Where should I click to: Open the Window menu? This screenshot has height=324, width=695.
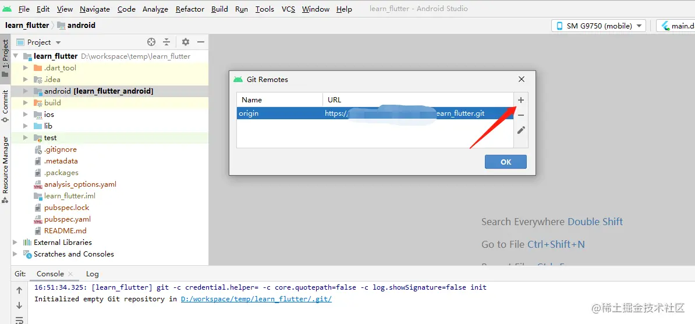pyautogui.click(x=315, y=9)
